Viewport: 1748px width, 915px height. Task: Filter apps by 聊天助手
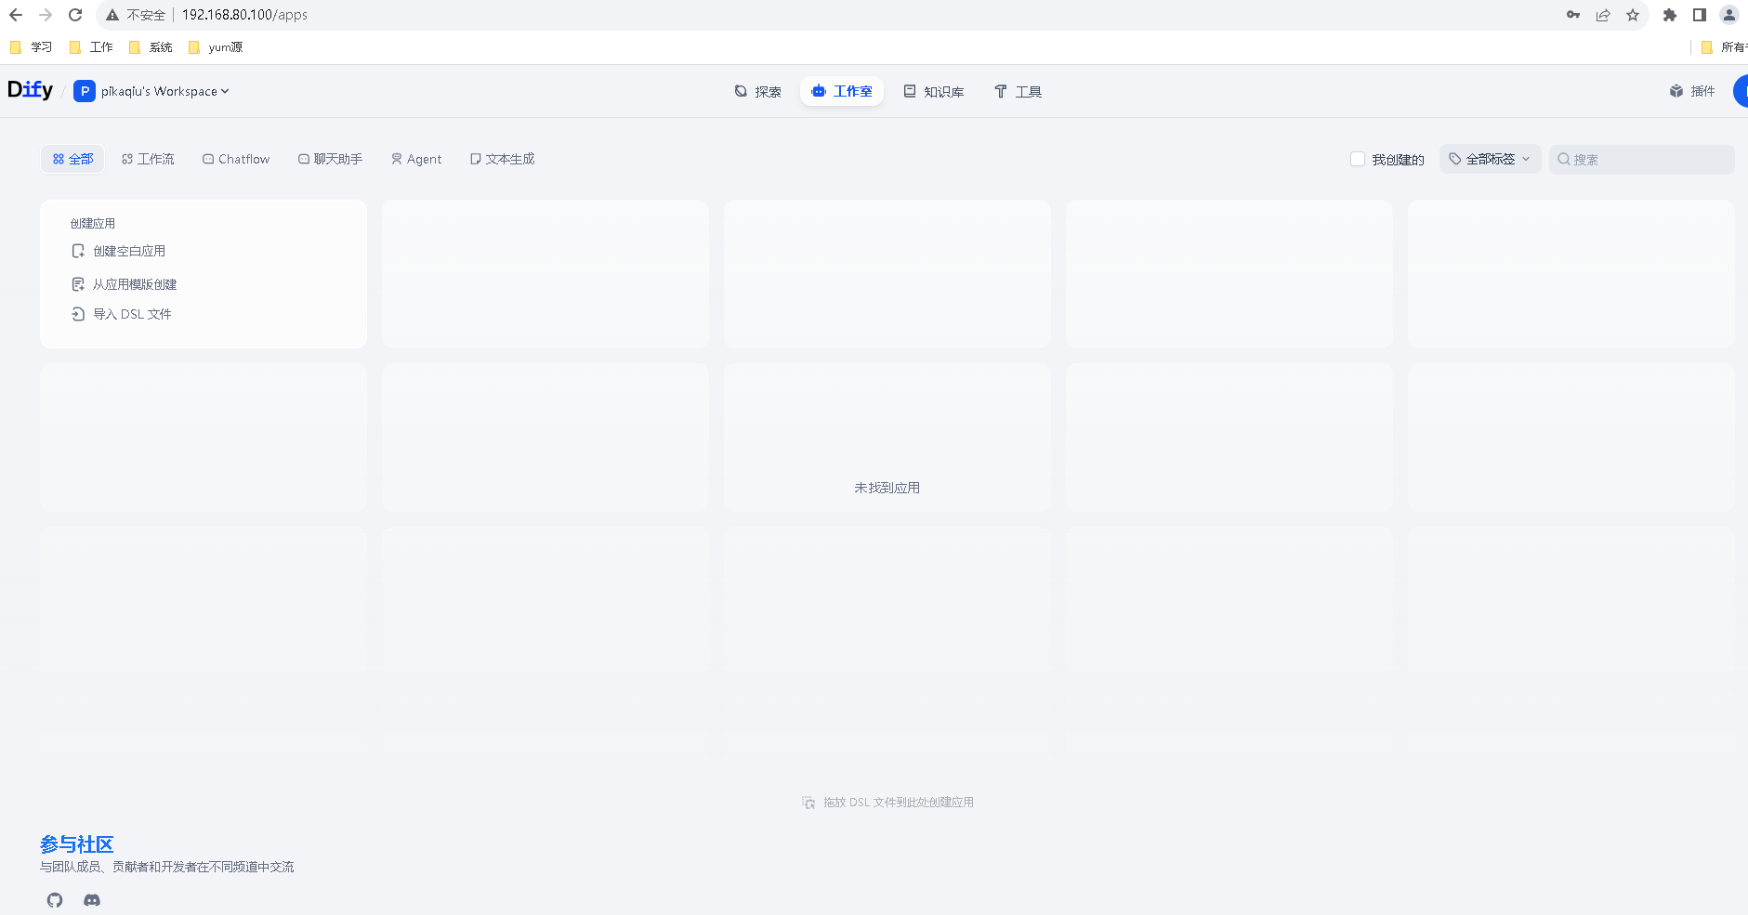point(330,159)
